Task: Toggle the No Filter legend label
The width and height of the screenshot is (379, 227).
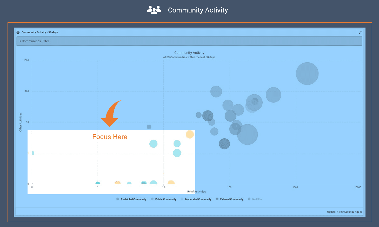Action: (257, 199)
